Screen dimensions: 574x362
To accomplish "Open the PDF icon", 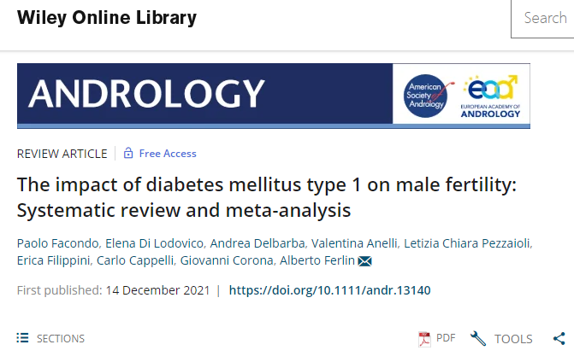I will (424, 339).
